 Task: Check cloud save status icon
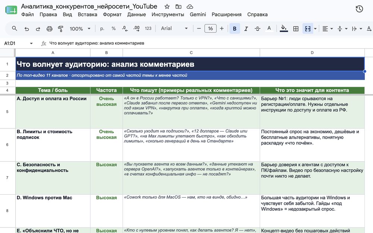tap(189, 7)
